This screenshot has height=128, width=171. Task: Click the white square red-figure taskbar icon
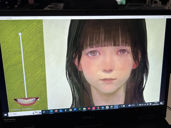coord(107,107)
